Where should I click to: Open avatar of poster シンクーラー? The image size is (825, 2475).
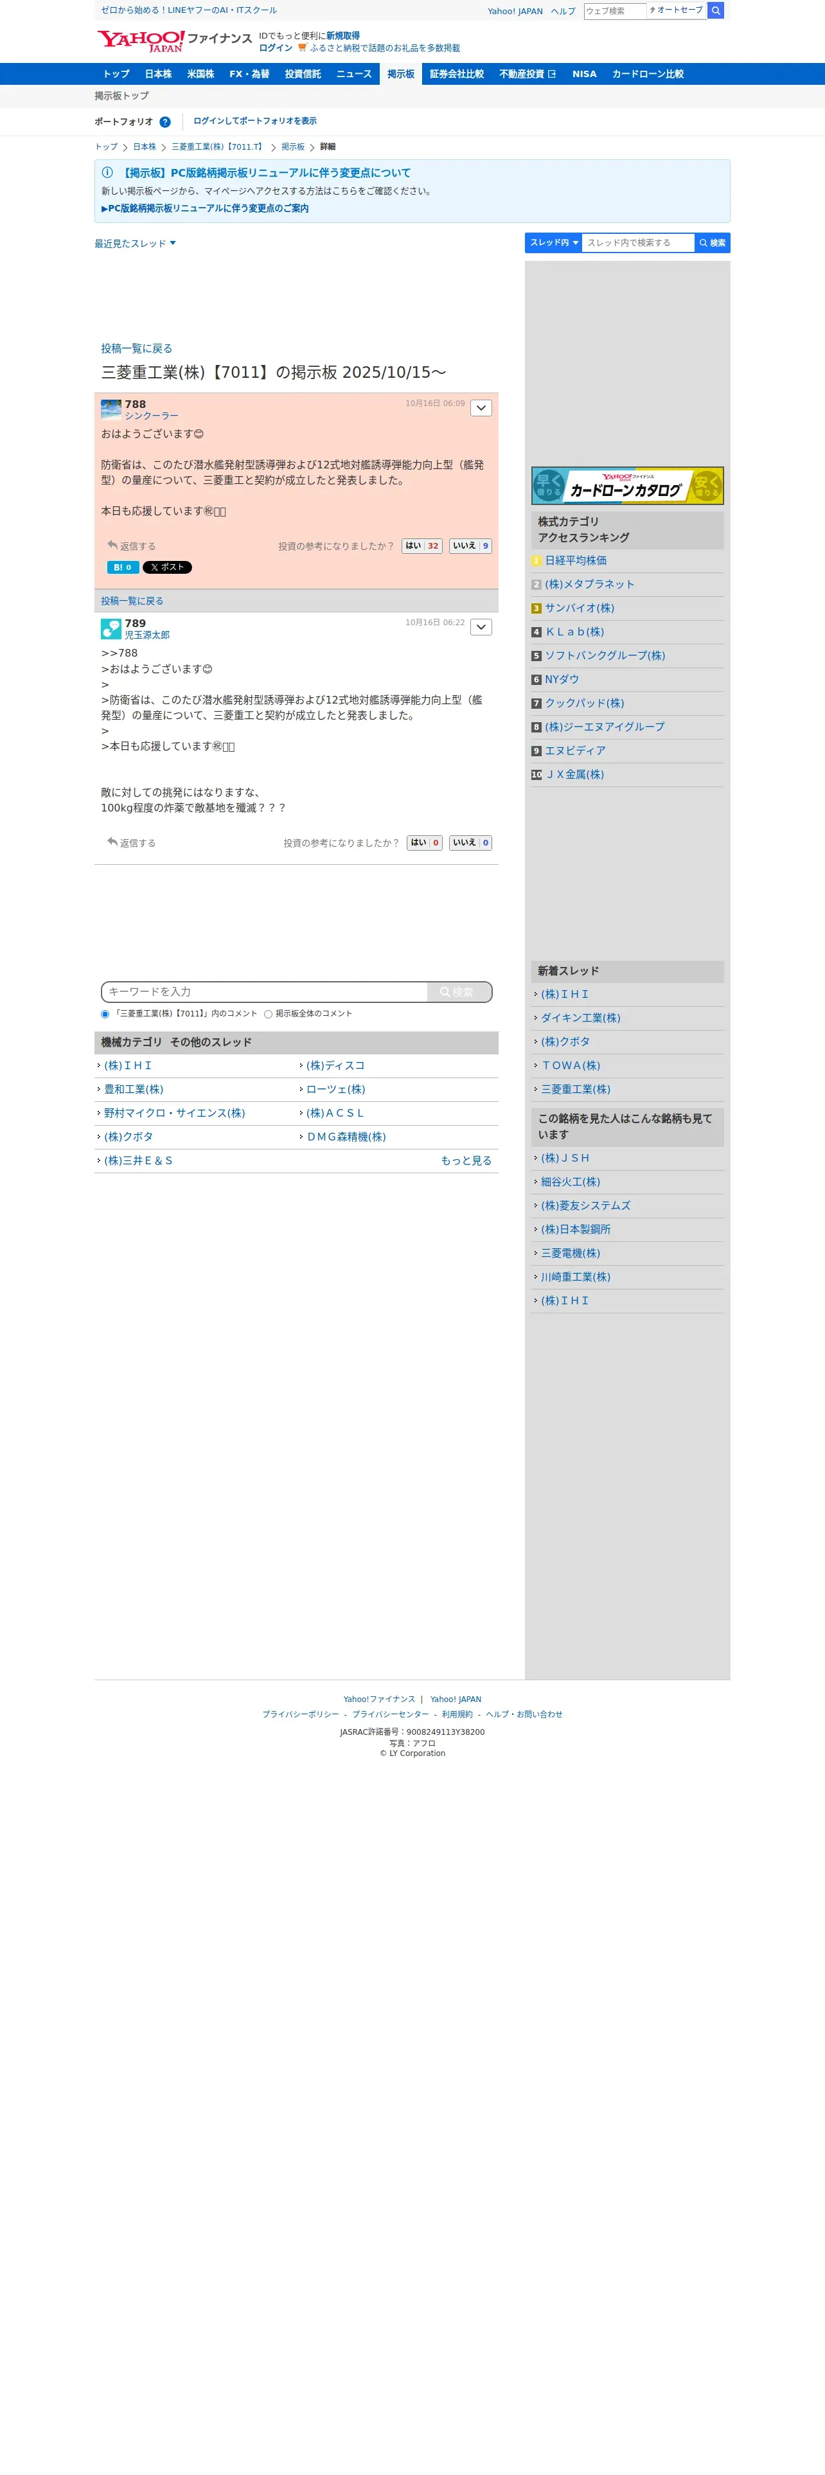pos(111,409)
